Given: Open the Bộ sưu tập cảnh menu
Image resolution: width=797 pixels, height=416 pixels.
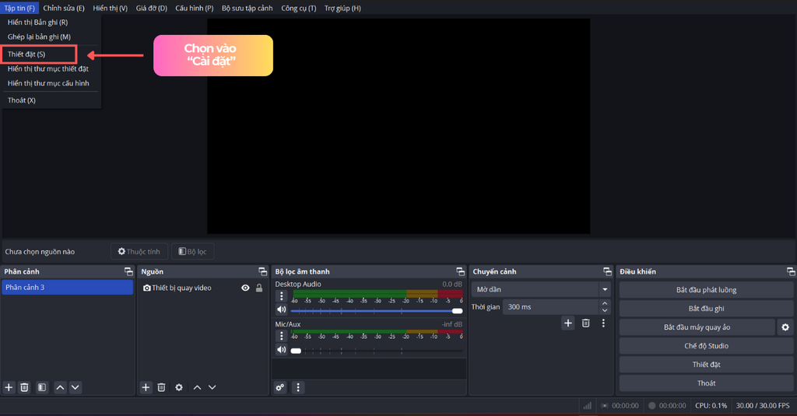Looking at the screenshot, I should 247,8.
